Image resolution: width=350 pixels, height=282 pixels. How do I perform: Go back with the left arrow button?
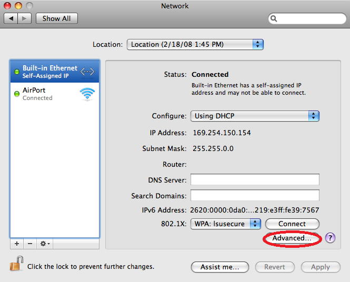click(x=11, y=18)
